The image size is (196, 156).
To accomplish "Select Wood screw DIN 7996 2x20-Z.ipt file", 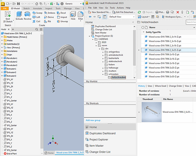I will (164, 68).
